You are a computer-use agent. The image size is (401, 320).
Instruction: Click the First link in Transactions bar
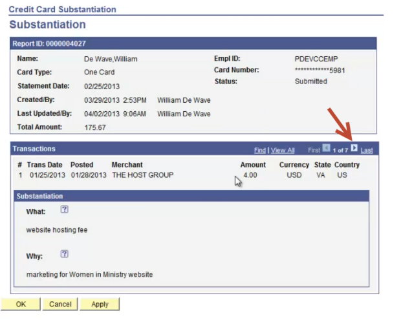[314, 150]
